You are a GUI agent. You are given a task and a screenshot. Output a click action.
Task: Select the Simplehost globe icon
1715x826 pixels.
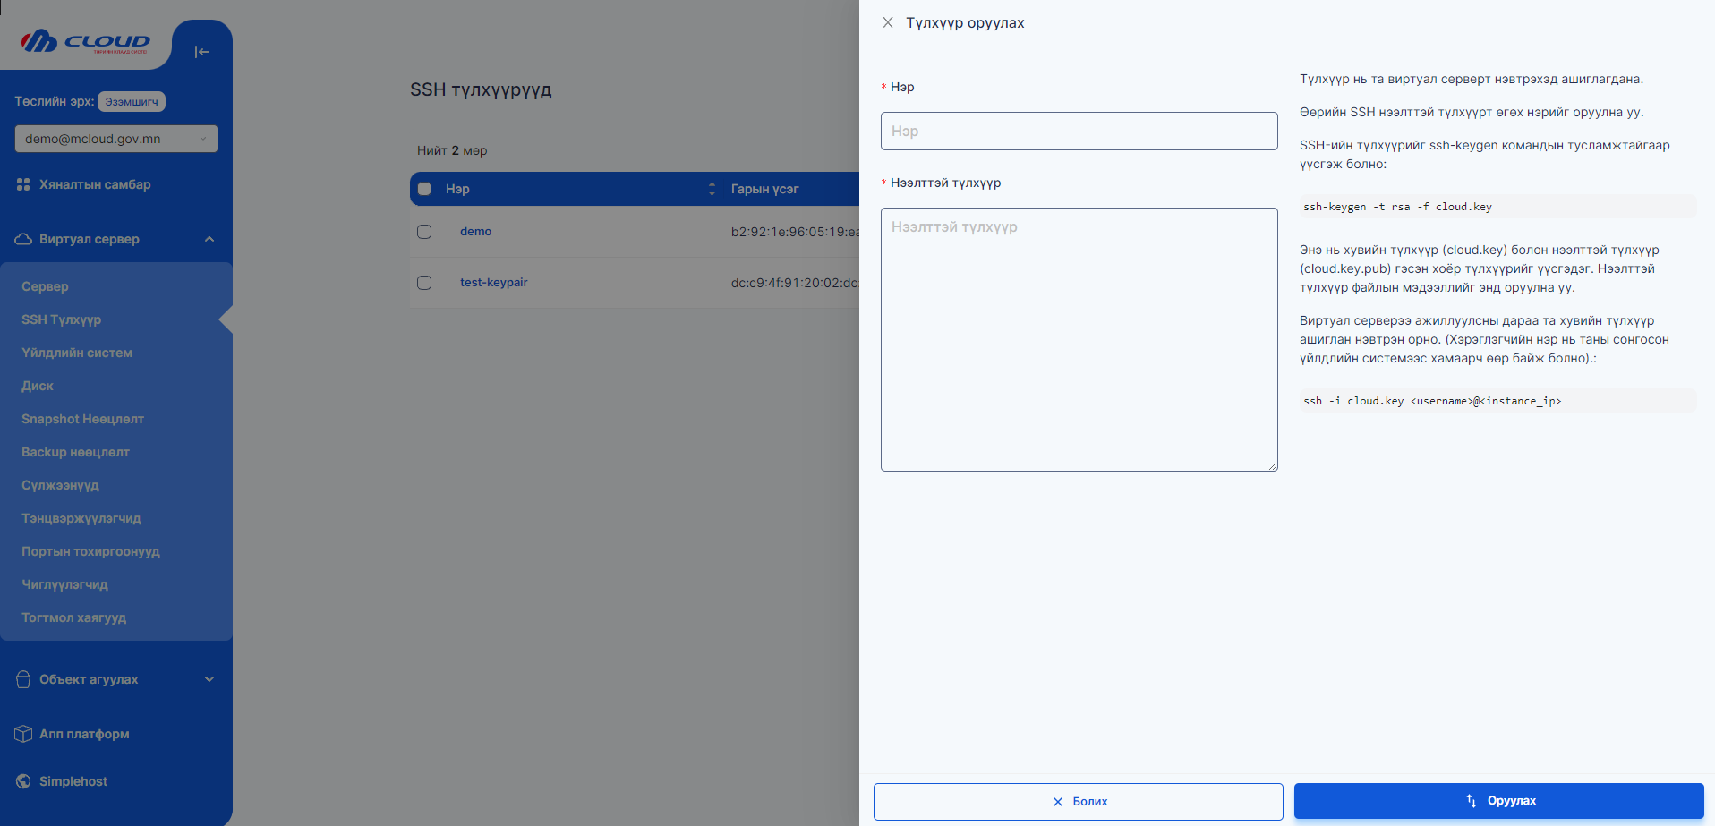point(21,780)
